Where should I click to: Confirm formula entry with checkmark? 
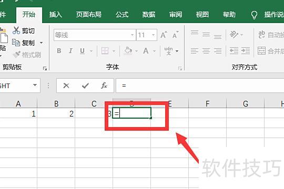(85, 86)
